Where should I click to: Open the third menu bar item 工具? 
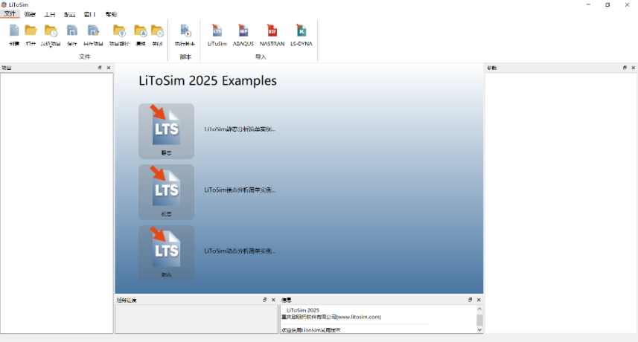pos(50,14)
